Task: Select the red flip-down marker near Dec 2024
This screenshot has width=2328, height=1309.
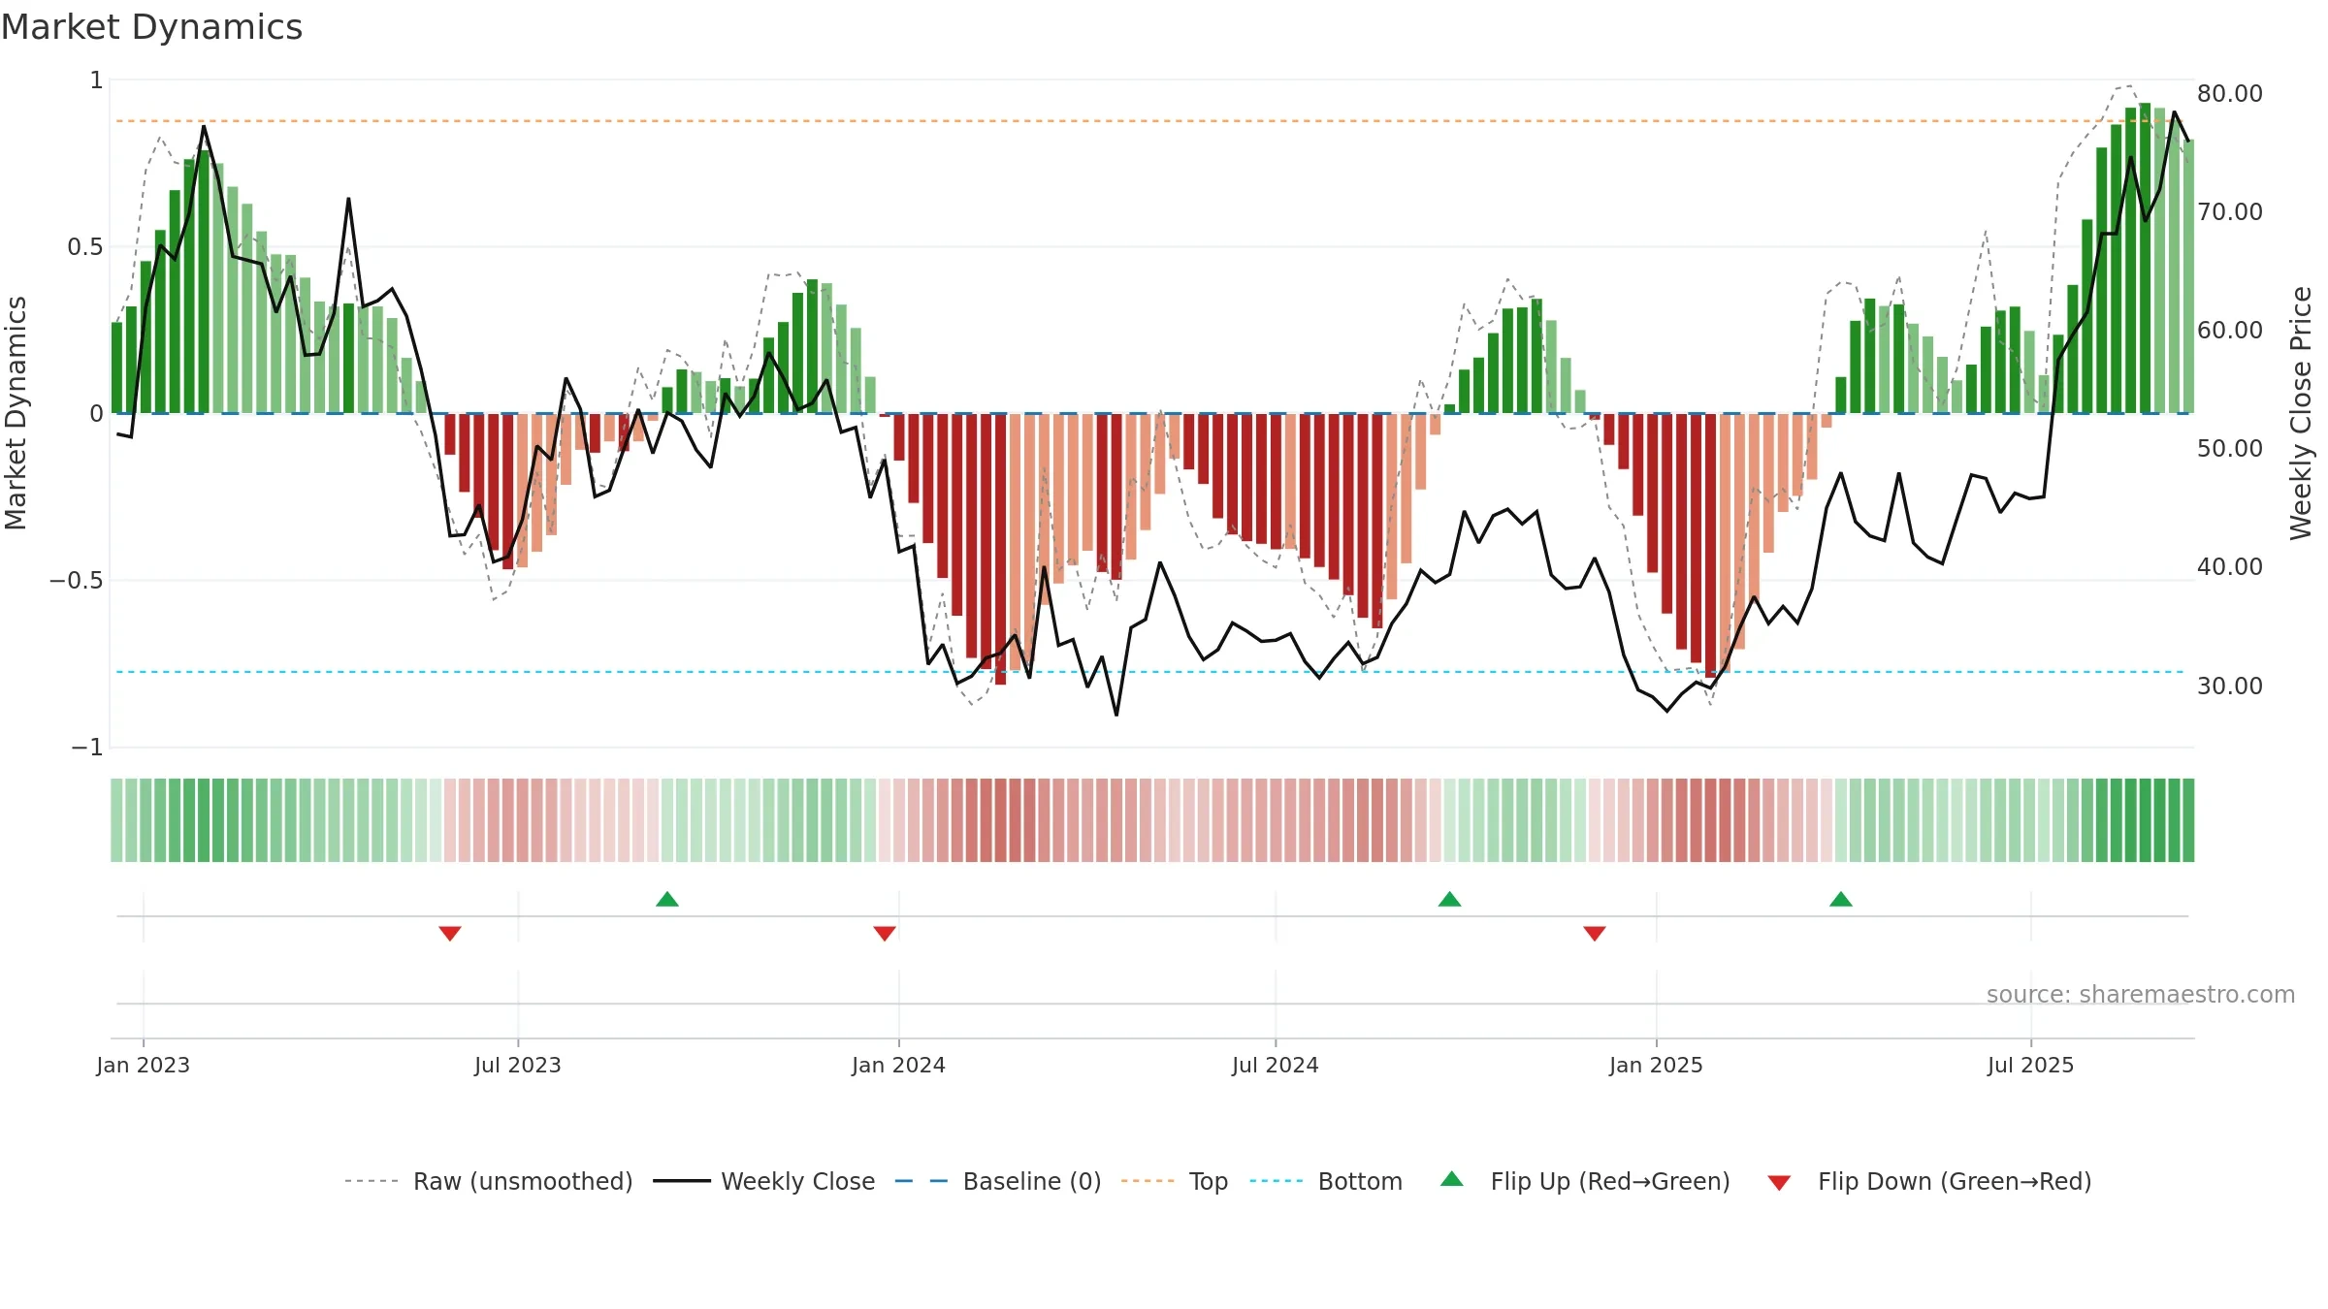Action: pos(1595,933)
